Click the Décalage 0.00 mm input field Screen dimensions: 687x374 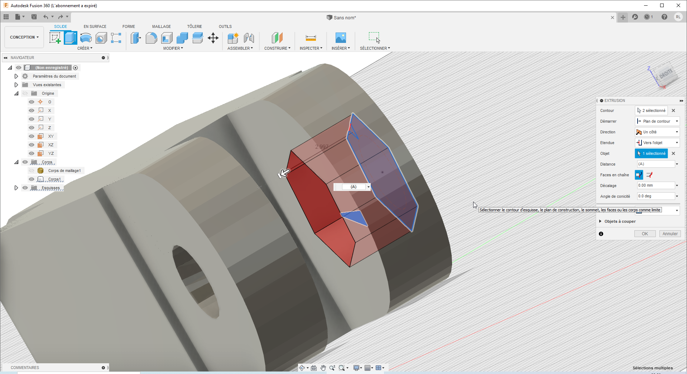[x=656, y=186]
